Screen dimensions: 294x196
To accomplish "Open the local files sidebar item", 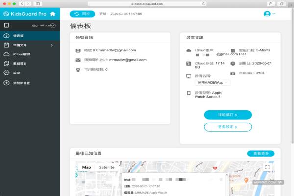I will point(30,45).
